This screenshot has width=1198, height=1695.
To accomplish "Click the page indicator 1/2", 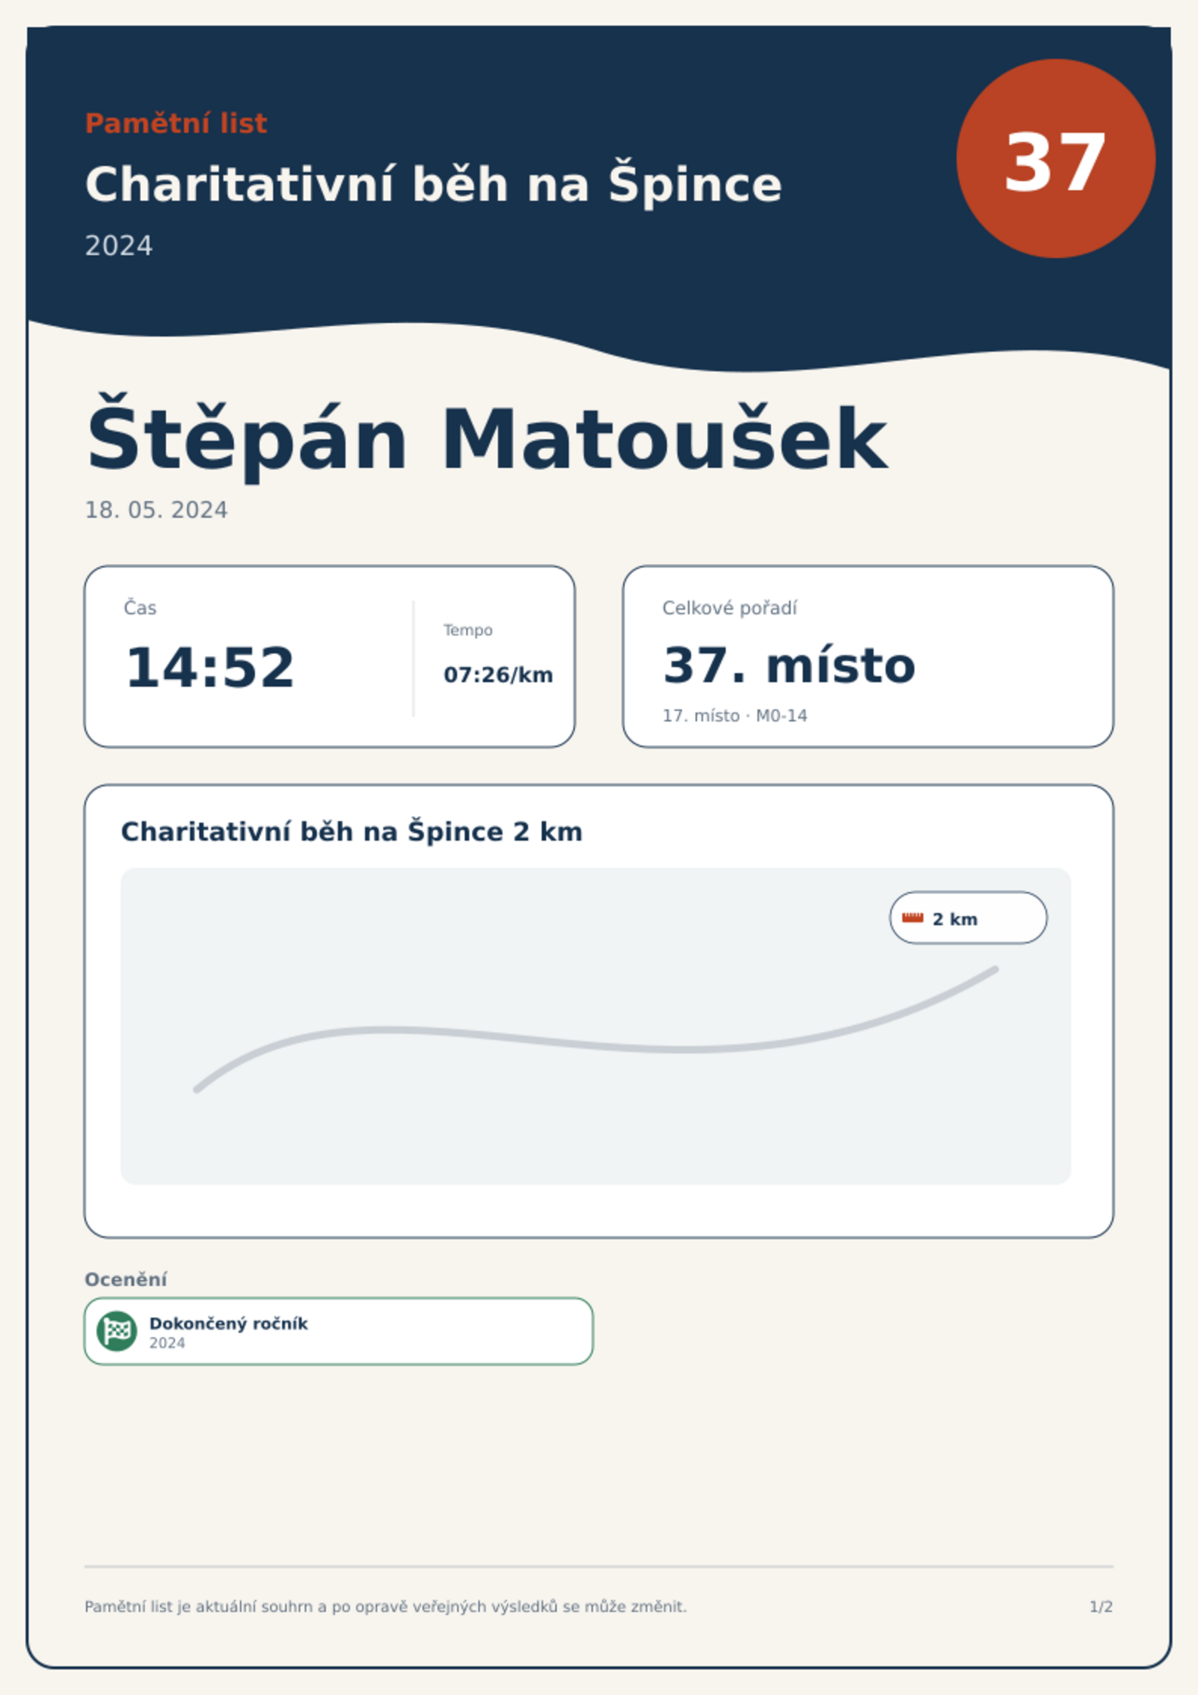I will point(1101,1607).
